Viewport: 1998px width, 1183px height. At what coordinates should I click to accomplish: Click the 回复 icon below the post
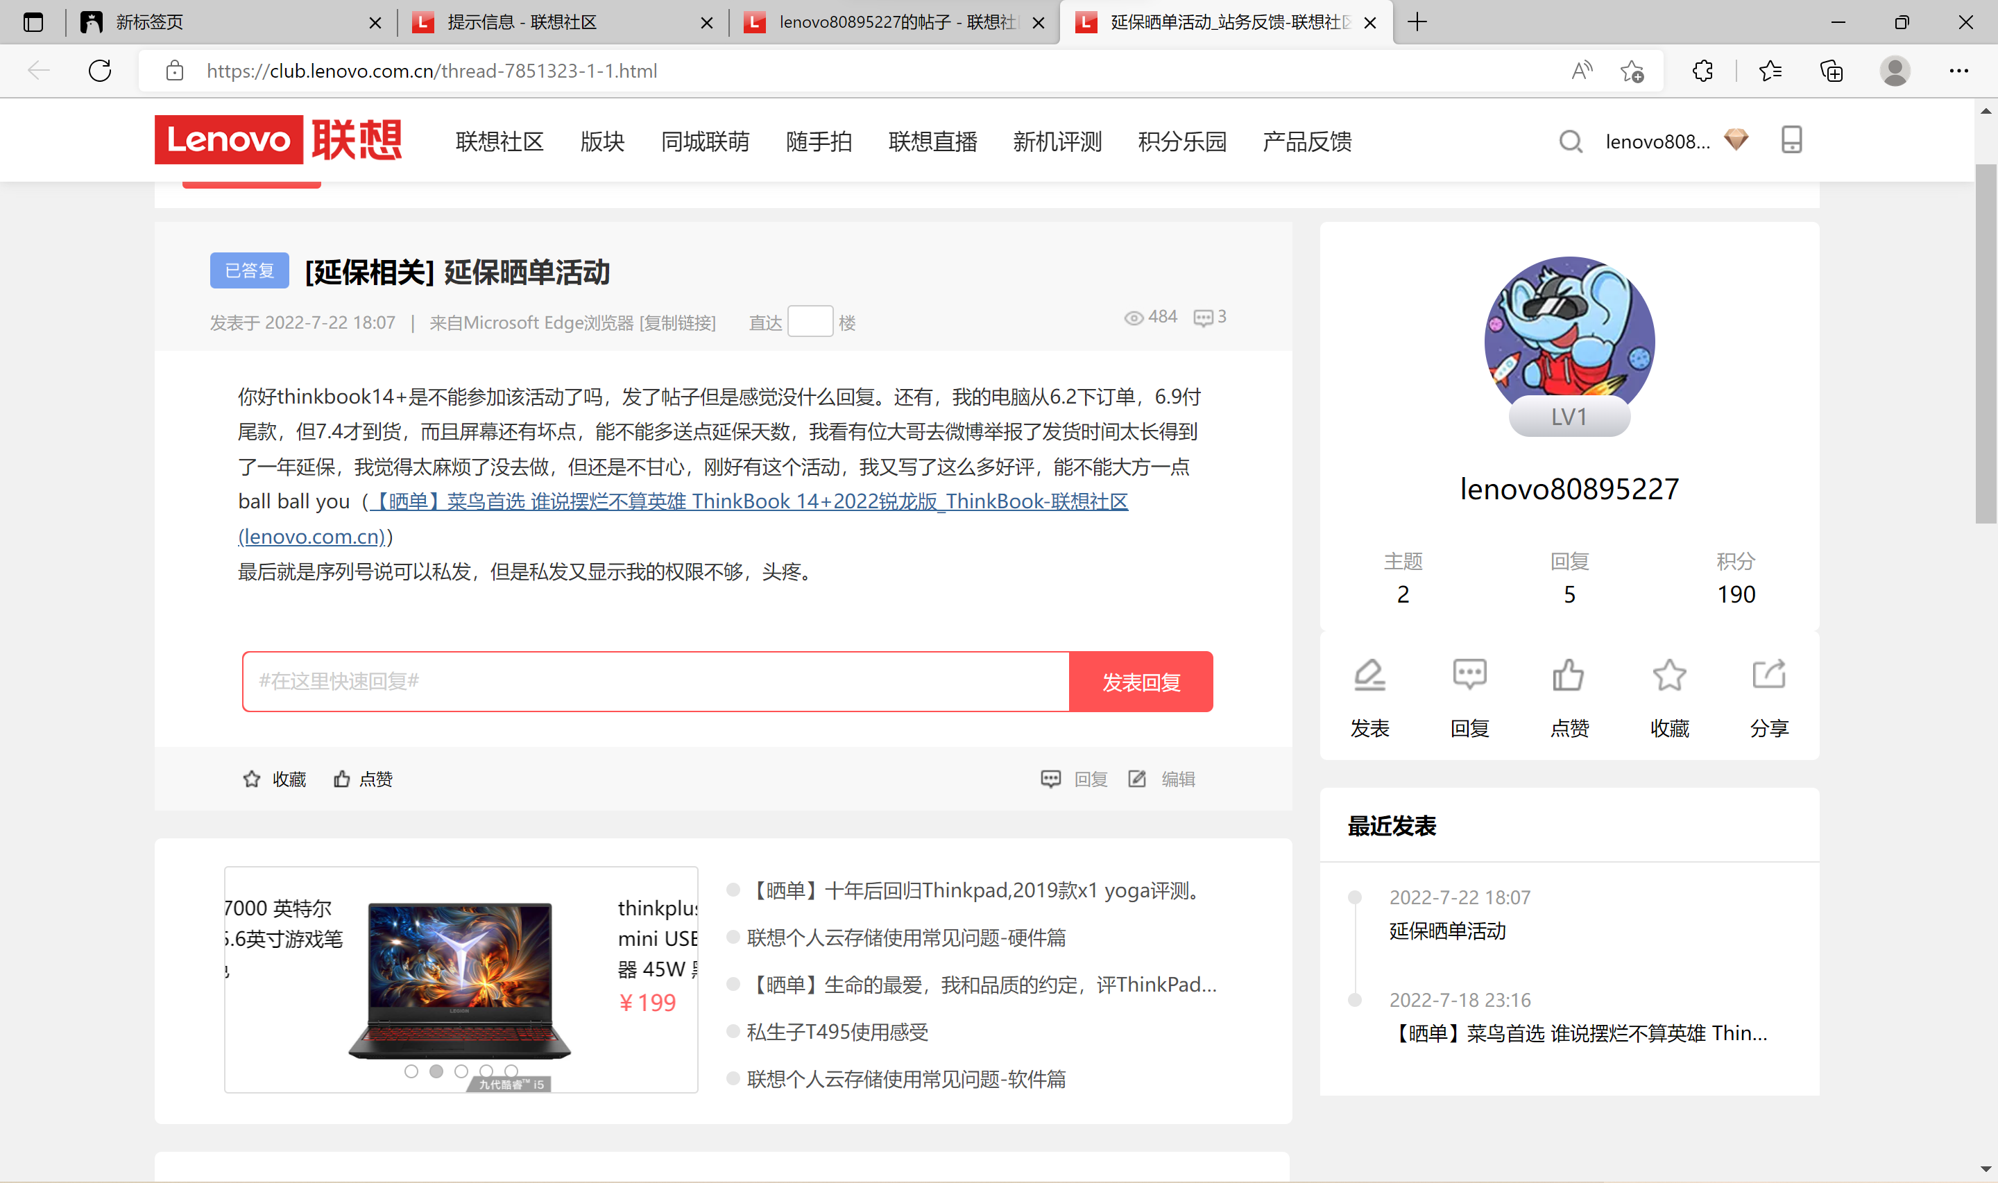1051,779
